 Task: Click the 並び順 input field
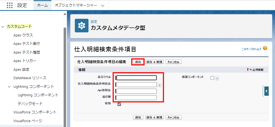(136, 98)
